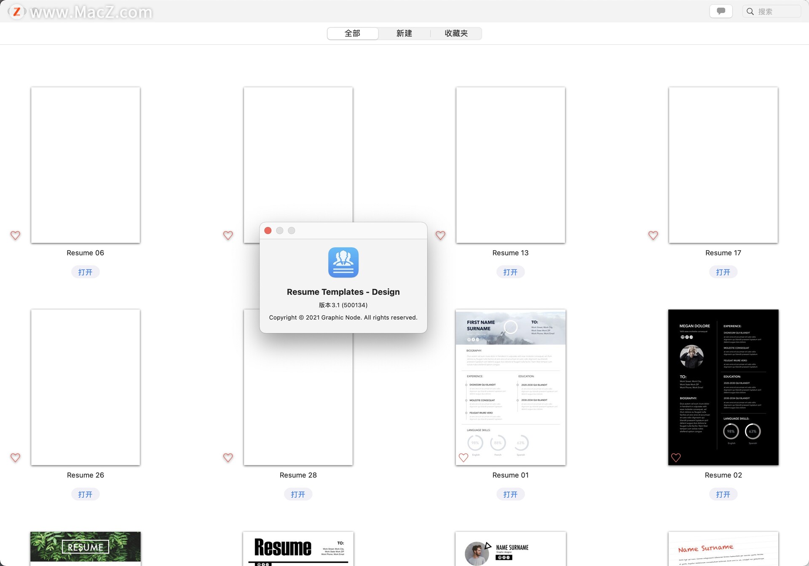Favorite Resume 28 with heart icon

(x=228, y=458)
